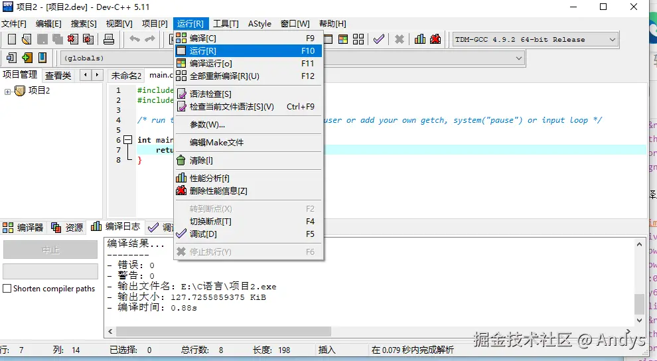This screenshot has width=657, height=361.
Task: Open the TDM-GCC 4.9.2 compiler dropdown
Action: point(535,40)
